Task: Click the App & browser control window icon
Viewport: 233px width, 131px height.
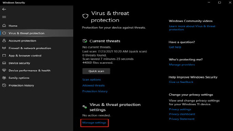Action: [x=4, y=55]
